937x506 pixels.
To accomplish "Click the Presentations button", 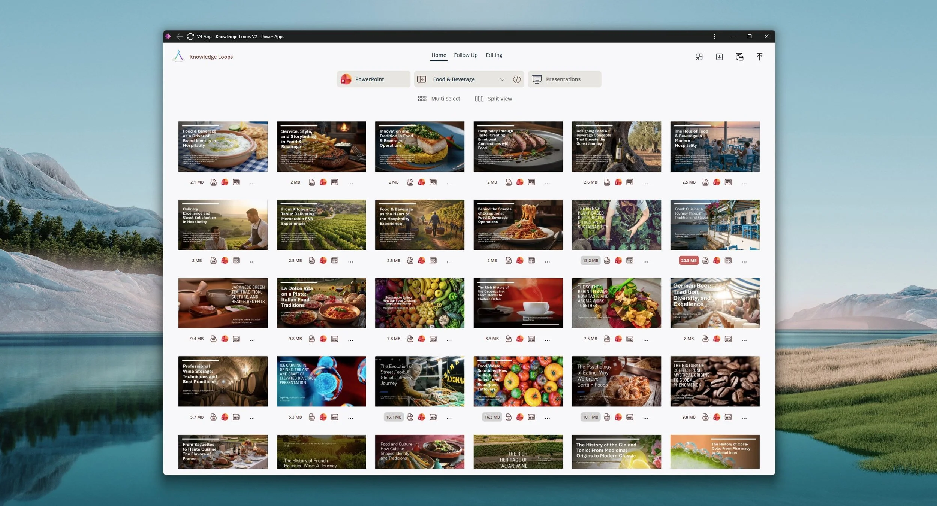I will [x=564, y=79].
